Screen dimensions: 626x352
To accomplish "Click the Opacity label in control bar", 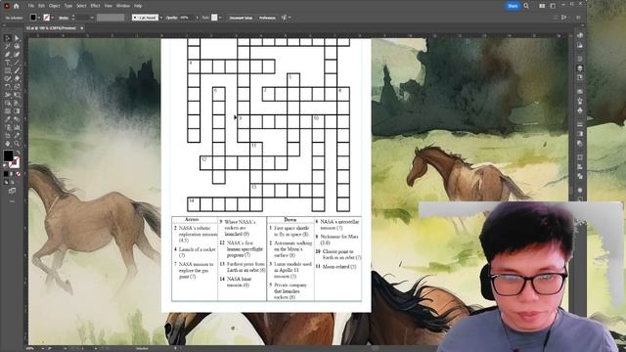I will 172,18.
